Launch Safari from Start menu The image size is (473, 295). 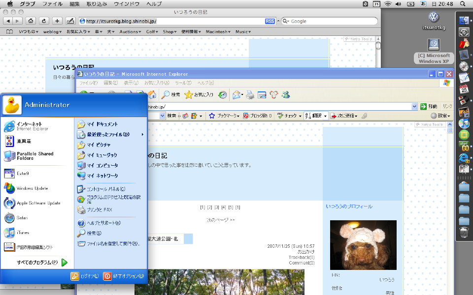point(37,218)
